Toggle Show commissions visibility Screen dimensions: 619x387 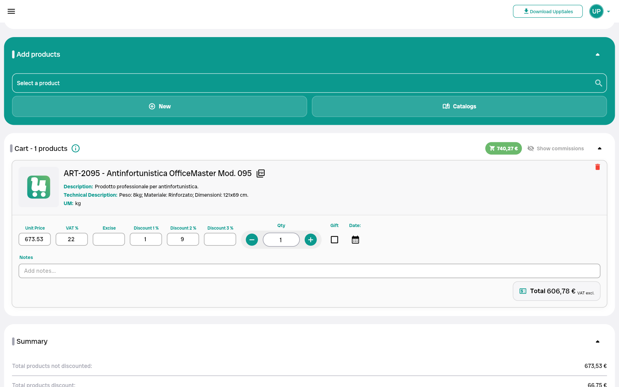pos(555,148)
